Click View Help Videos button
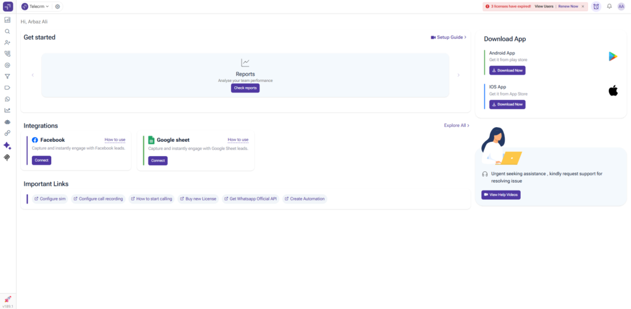The height and width of the screenshot is (309, 631). (x=501, y=195)
